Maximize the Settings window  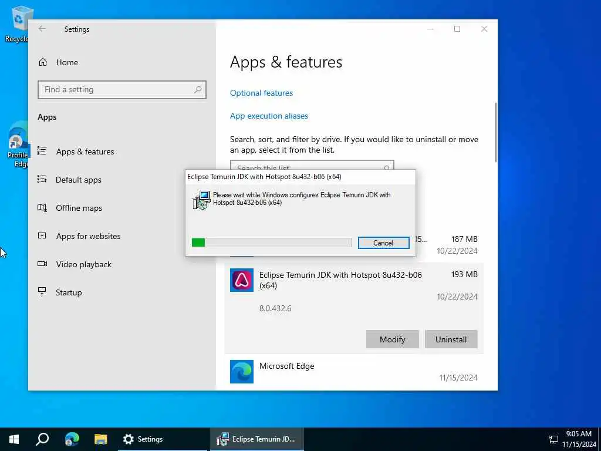click(457, 29)
